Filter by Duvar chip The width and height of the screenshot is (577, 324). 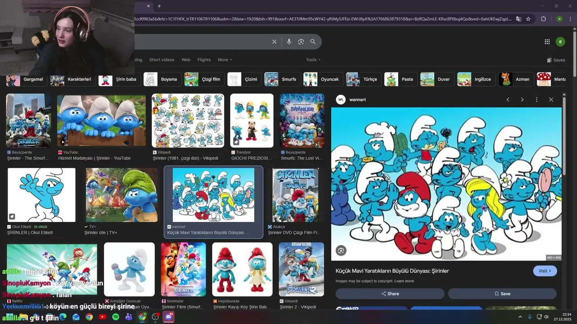pyautogui.click(x=437, y=79)
